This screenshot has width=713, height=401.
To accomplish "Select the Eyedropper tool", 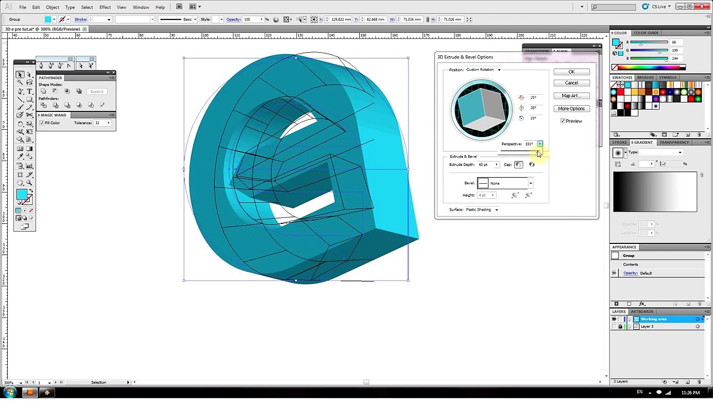I will coord(20,156).
